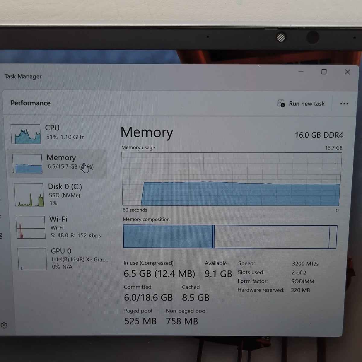Viewport: 362px width, 362px height.
Task: Click the CPU mini usage graph thumbnail
Action: [x=26, y=134]
